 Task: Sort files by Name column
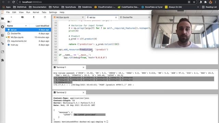point(17,26)
